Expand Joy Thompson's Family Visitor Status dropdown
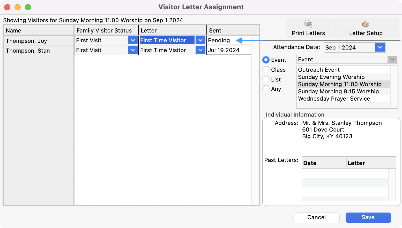402x228 pixels. coord(132,40)
